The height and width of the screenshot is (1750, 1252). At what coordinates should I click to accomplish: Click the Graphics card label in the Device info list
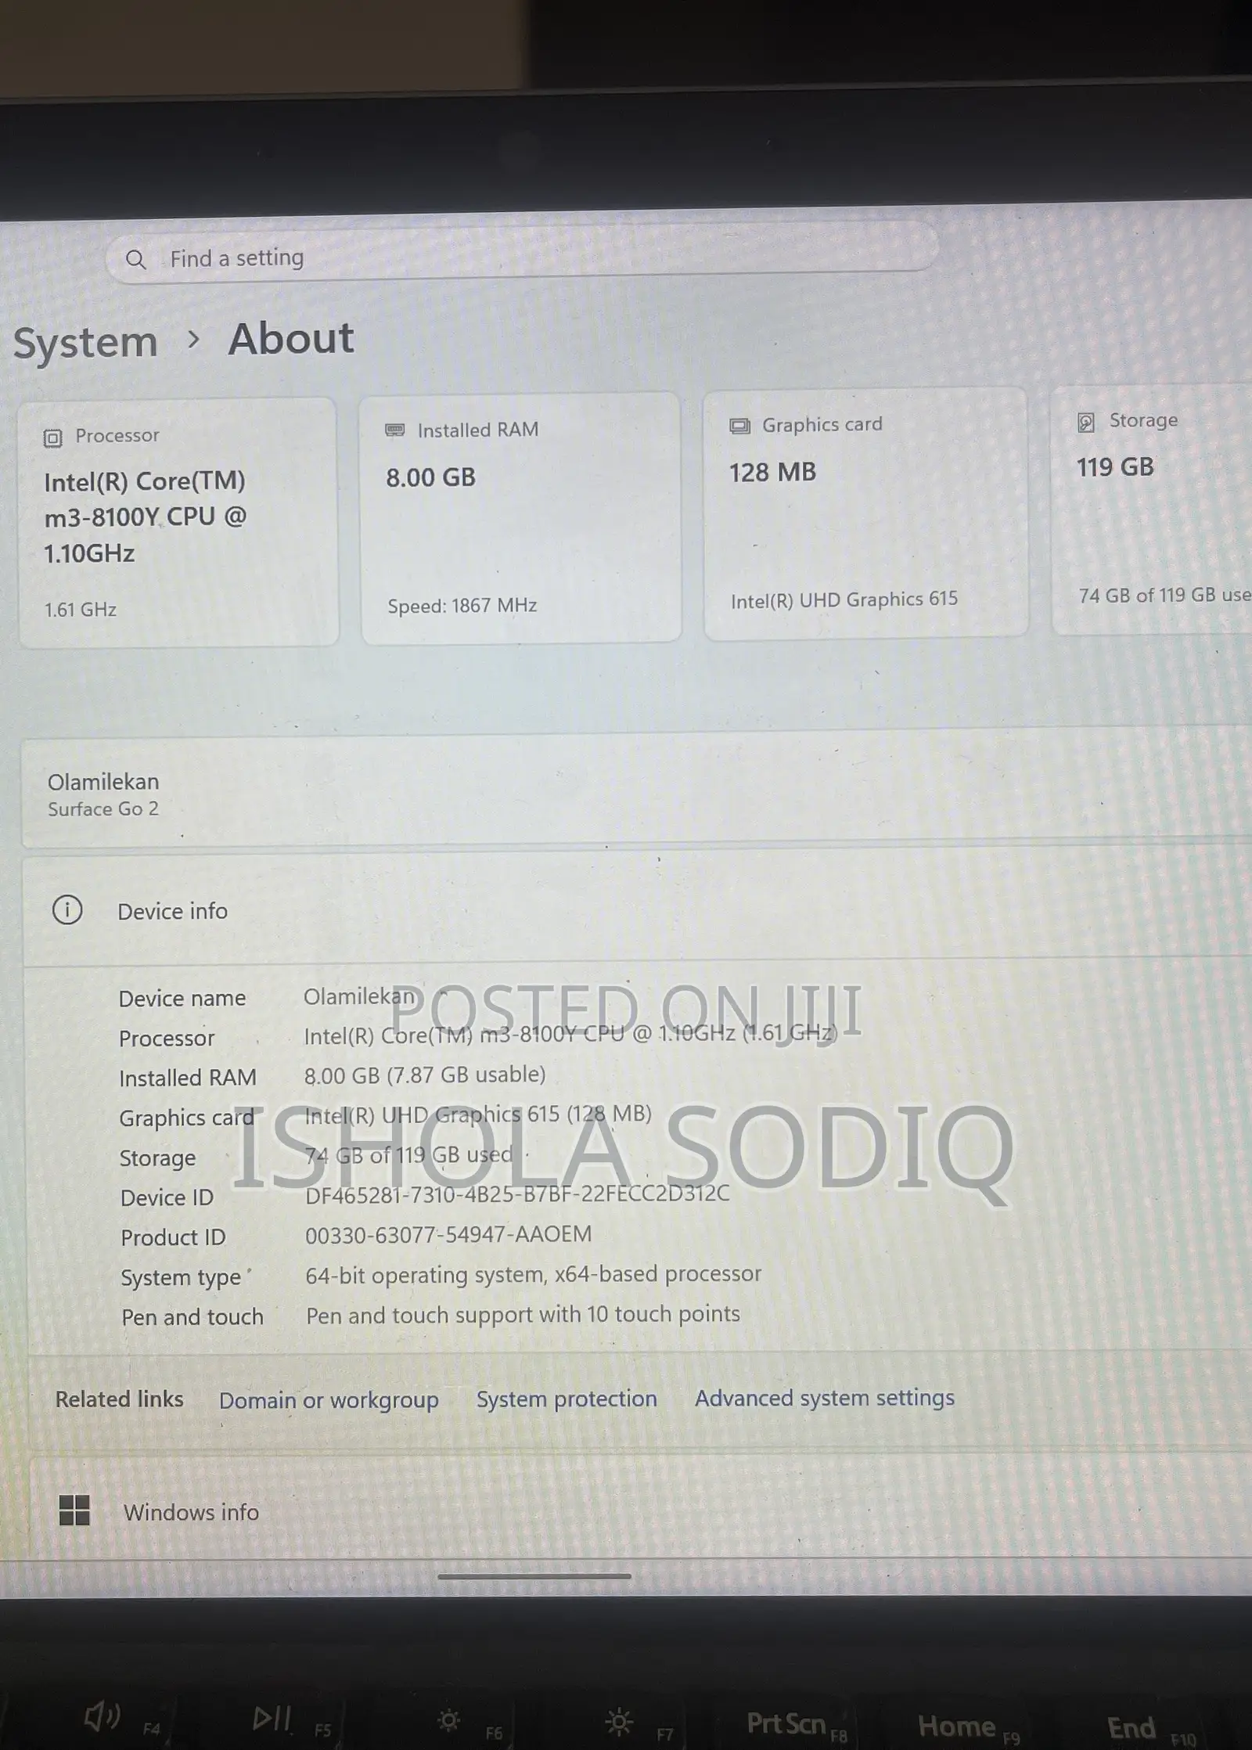point(187,1119)
